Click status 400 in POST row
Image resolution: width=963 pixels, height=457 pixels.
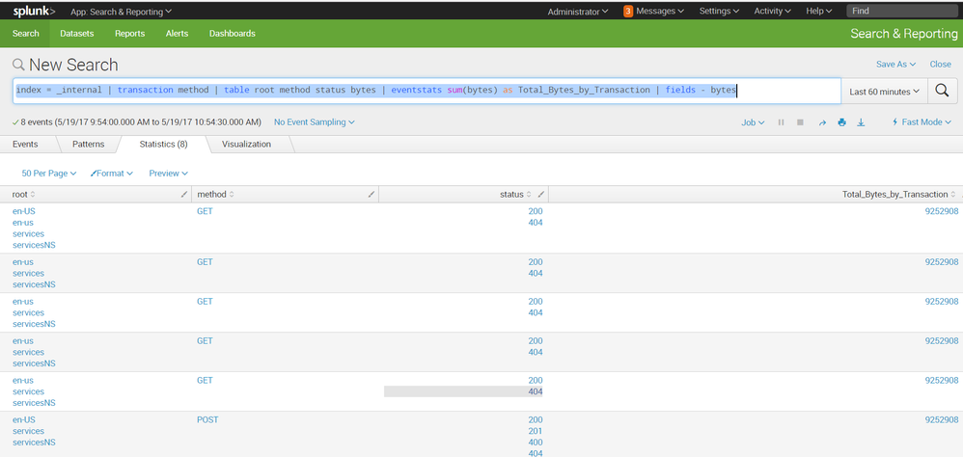[536, 443]
